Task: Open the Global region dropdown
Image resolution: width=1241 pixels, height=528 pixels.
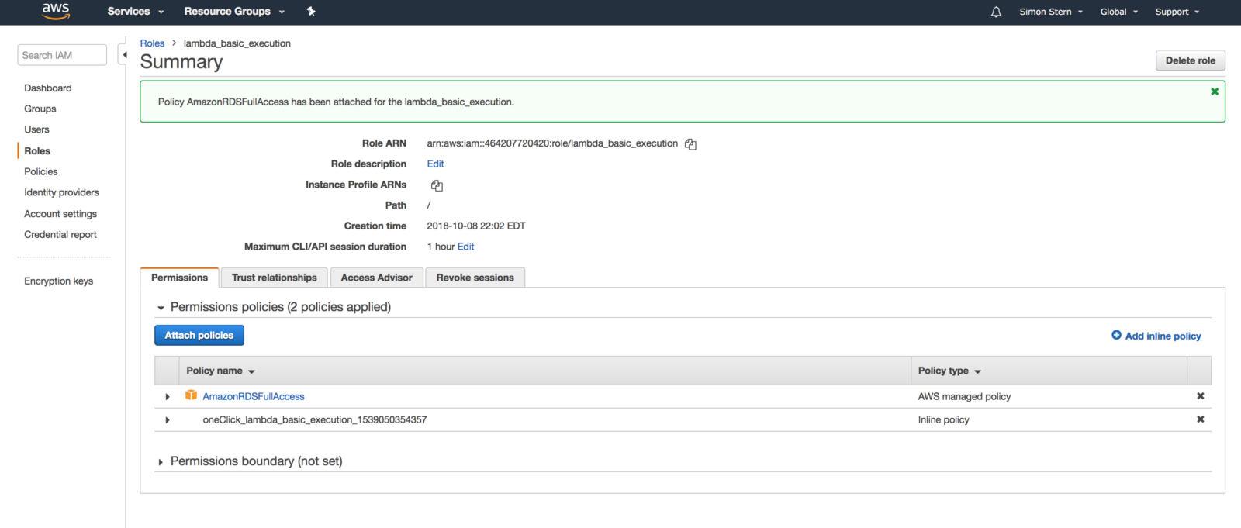Action: tap(1118, 12)
